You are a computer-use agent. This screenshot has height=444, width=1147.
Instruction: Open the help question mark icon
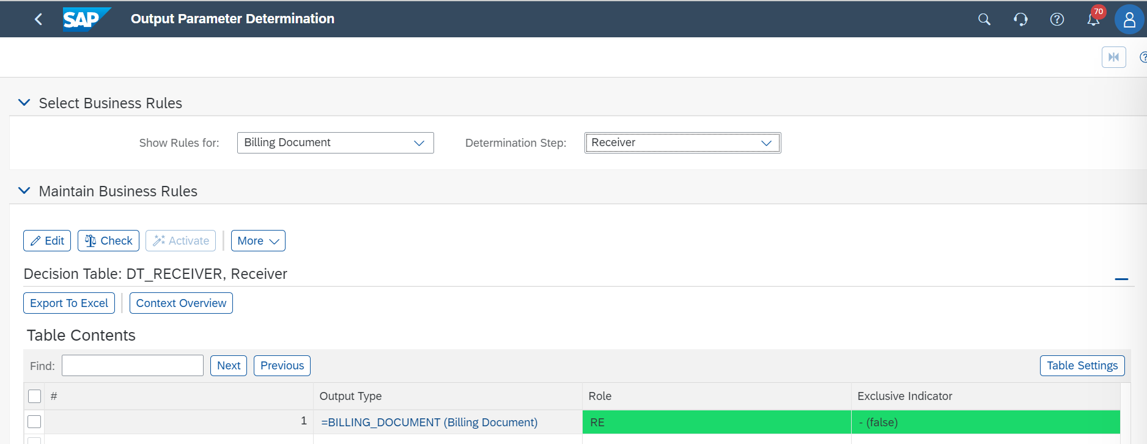[1057, 20]
